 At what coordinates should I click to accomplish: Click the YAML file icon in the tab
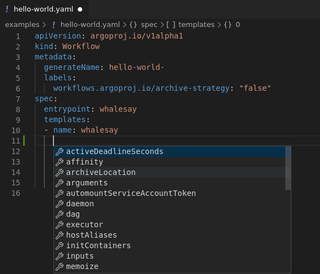[7, 9]
